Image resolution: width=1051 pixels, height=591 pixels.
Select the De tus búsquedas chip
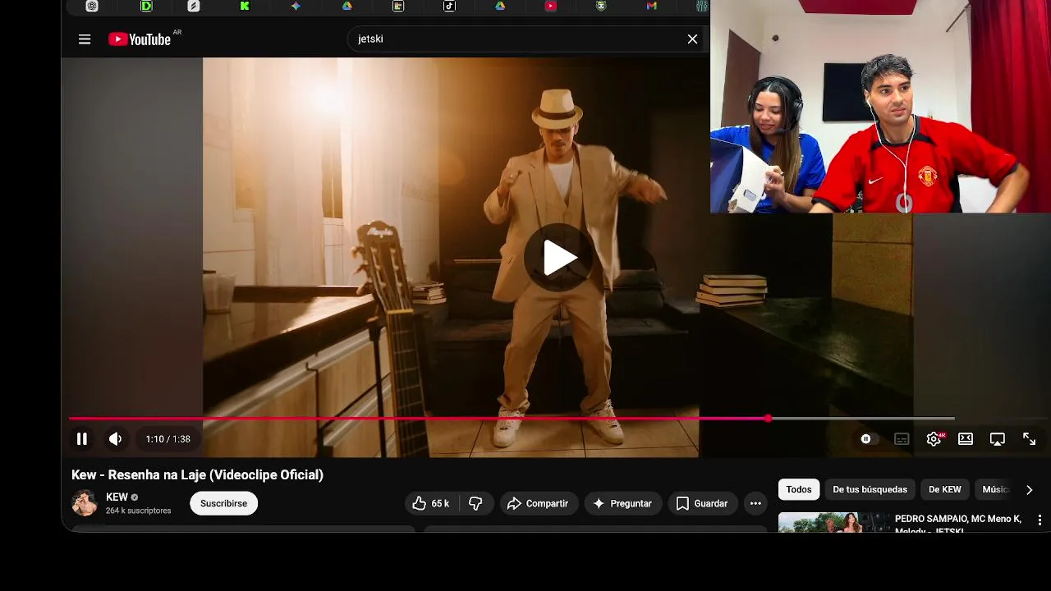point(870,489)
